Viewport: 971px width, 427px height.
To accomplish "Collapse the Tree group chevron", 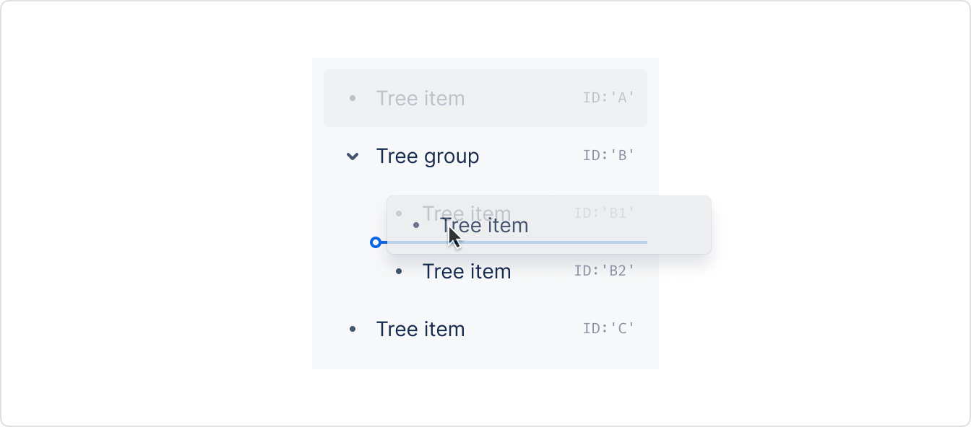I will click(353, 156).
